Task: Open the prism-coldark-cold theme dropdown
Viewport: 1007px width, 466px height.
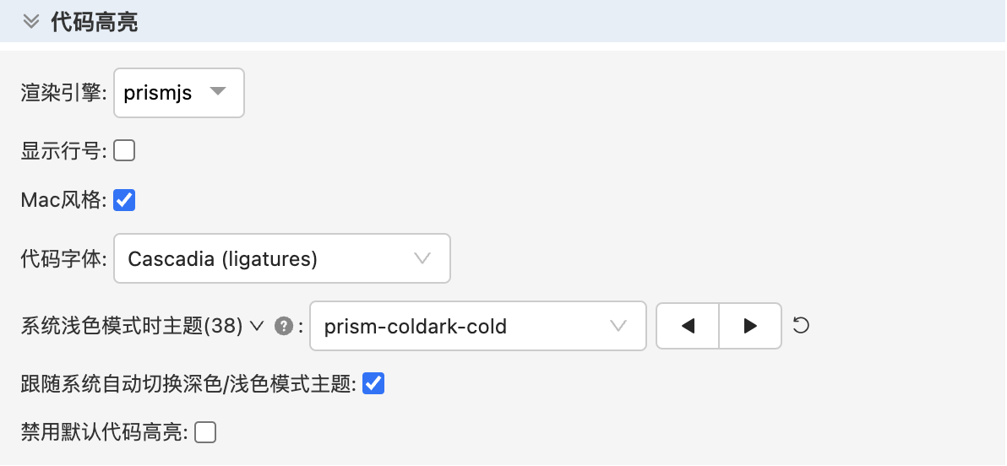Action: [477, 326]
